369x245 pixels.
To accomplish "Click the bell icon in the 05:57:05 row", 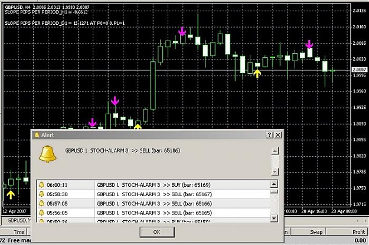I will tap(42, 203).
